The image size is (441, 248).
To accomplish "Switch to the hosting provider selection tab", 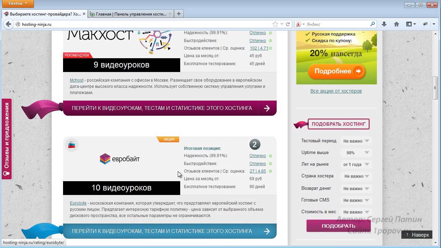I will pyautogui.click(x=45, y=14).
